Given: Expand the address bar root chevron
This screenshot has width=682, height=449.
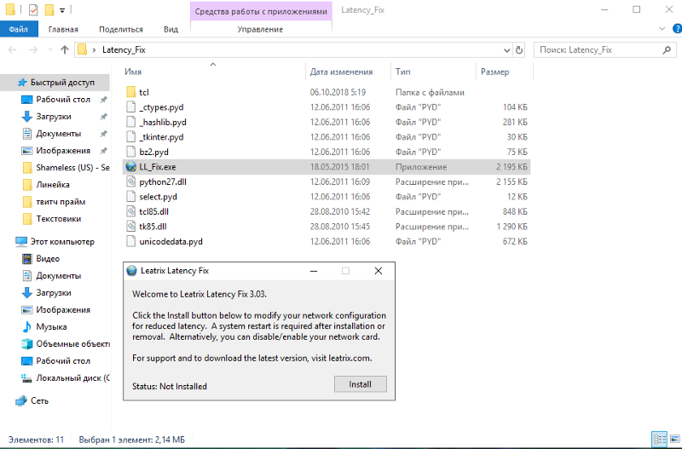Looking at the screenshot, I should coord(94,50).
